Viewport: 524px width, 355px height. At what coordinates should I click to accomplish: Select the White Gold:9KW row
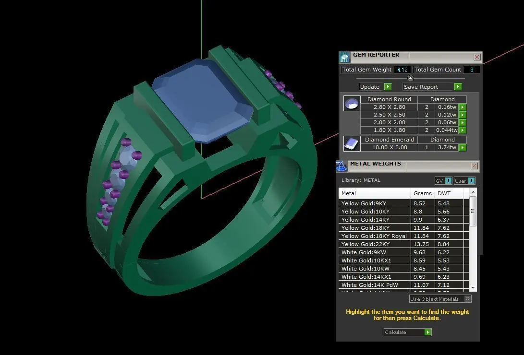pyautogui.click(x=404, y=252)
